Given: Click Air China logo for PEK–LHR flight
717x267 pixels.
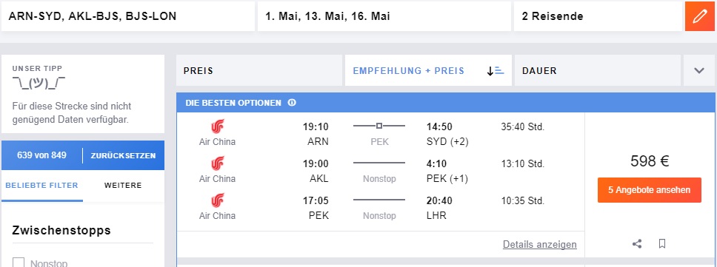Looking at the screenshot, I should pos(218,200).
